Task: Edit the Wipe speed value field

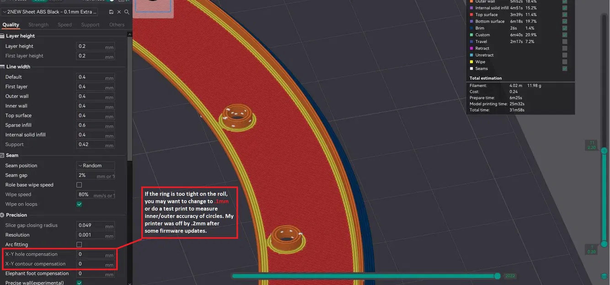Action: pos(95,194)
